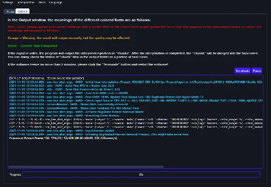Click the heading about colored fonts meanings
Image resolution: width=271 pixels, height=187 pixels.
79,20
